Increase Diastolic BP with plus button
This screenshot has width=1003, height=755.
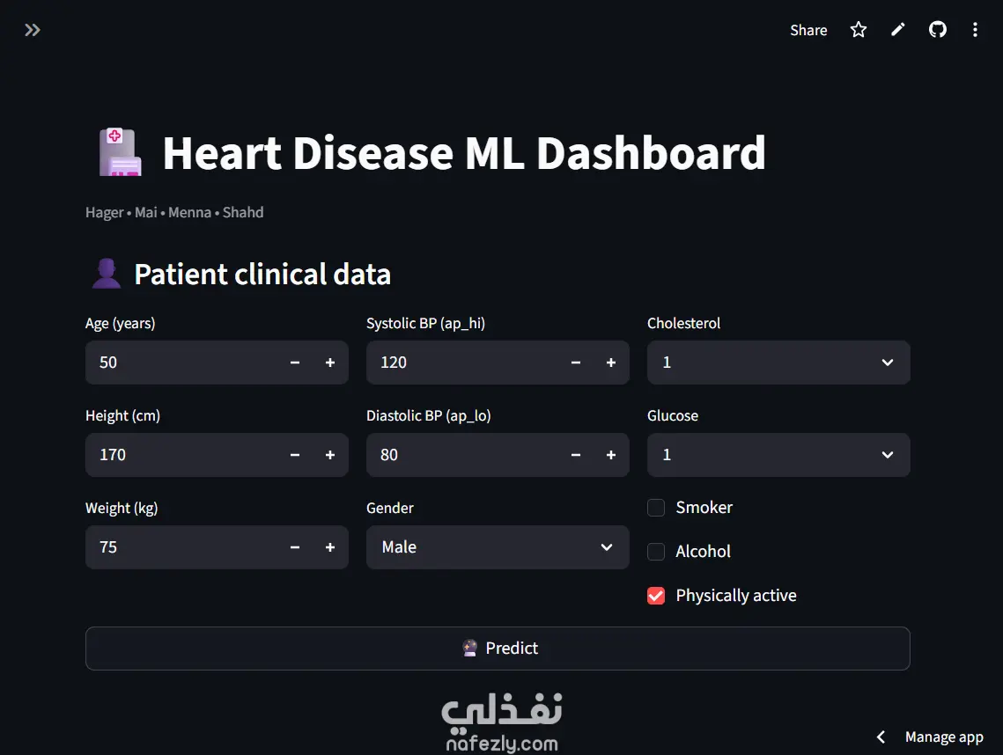point(611,455)
